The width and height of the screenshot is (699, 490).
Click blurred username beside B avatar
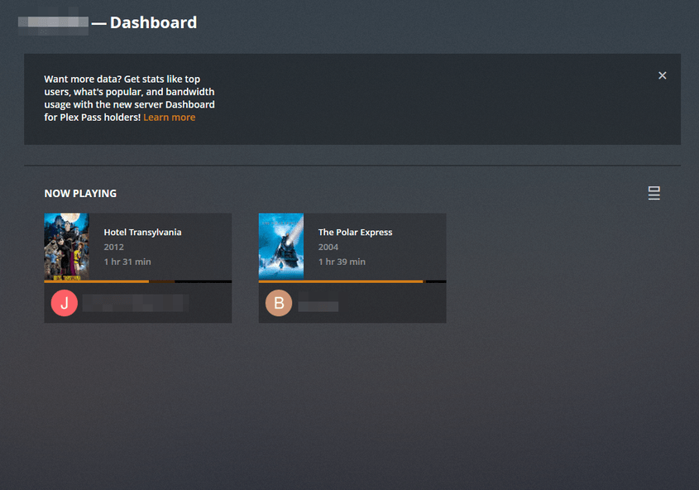click(x=318, y=306)
